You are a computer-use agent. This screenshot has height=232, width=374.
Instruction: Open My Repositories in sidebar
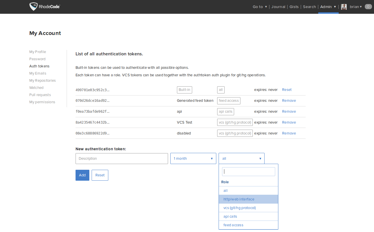[43, 81]
